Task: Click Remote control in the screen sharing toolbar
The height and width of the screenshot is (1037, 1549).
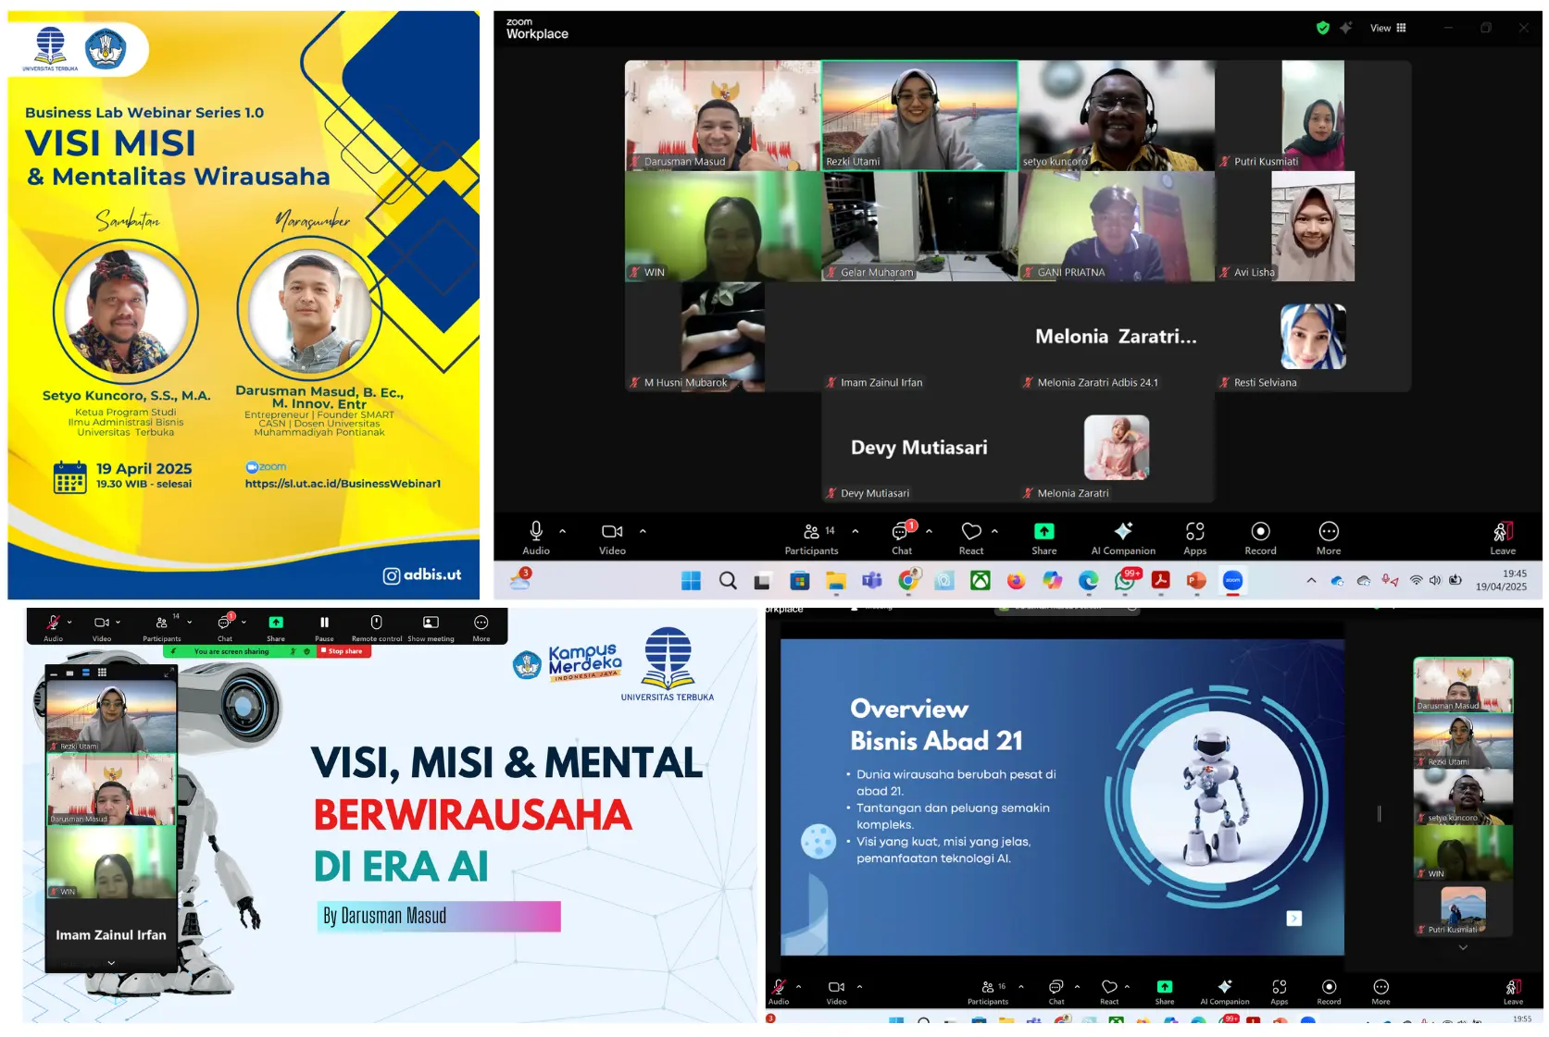Action: coord(376,626)
